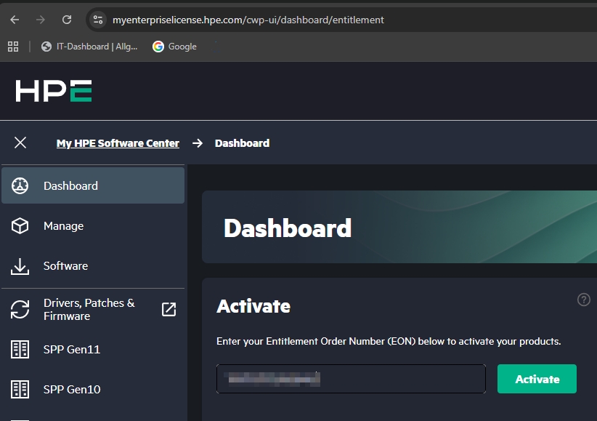The width and height of the screenshot is (597, 421).
Task: Click the Entitlement Order Number input field
Action: tap(351, 379)
